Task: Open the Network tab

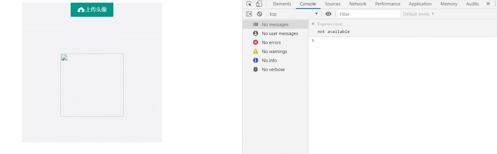Action: click(357, 4)
